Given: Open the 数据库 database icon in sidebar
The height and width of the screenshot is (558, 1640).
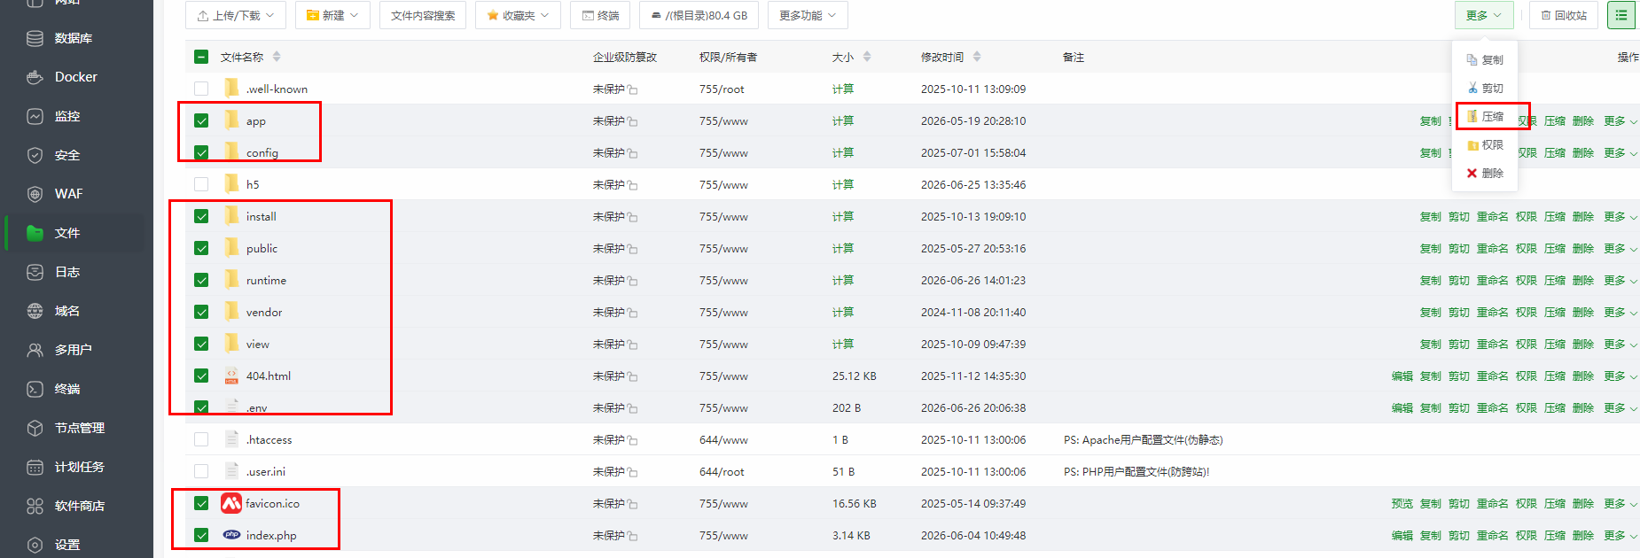Looking at the screenshot, I should click(x=35, y=38).
